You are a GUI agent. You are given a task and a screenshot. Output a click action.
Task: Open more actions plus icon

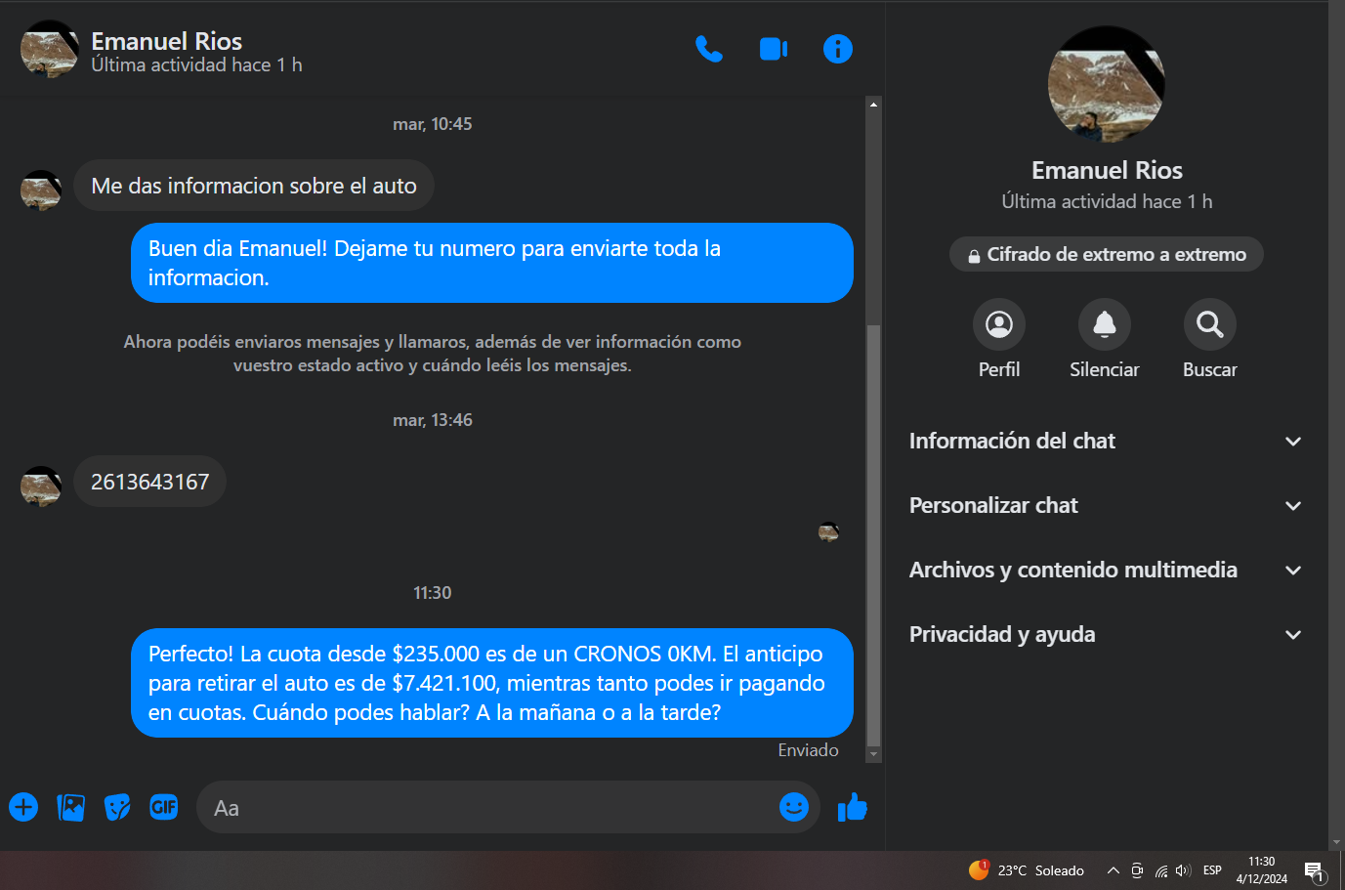23,807
